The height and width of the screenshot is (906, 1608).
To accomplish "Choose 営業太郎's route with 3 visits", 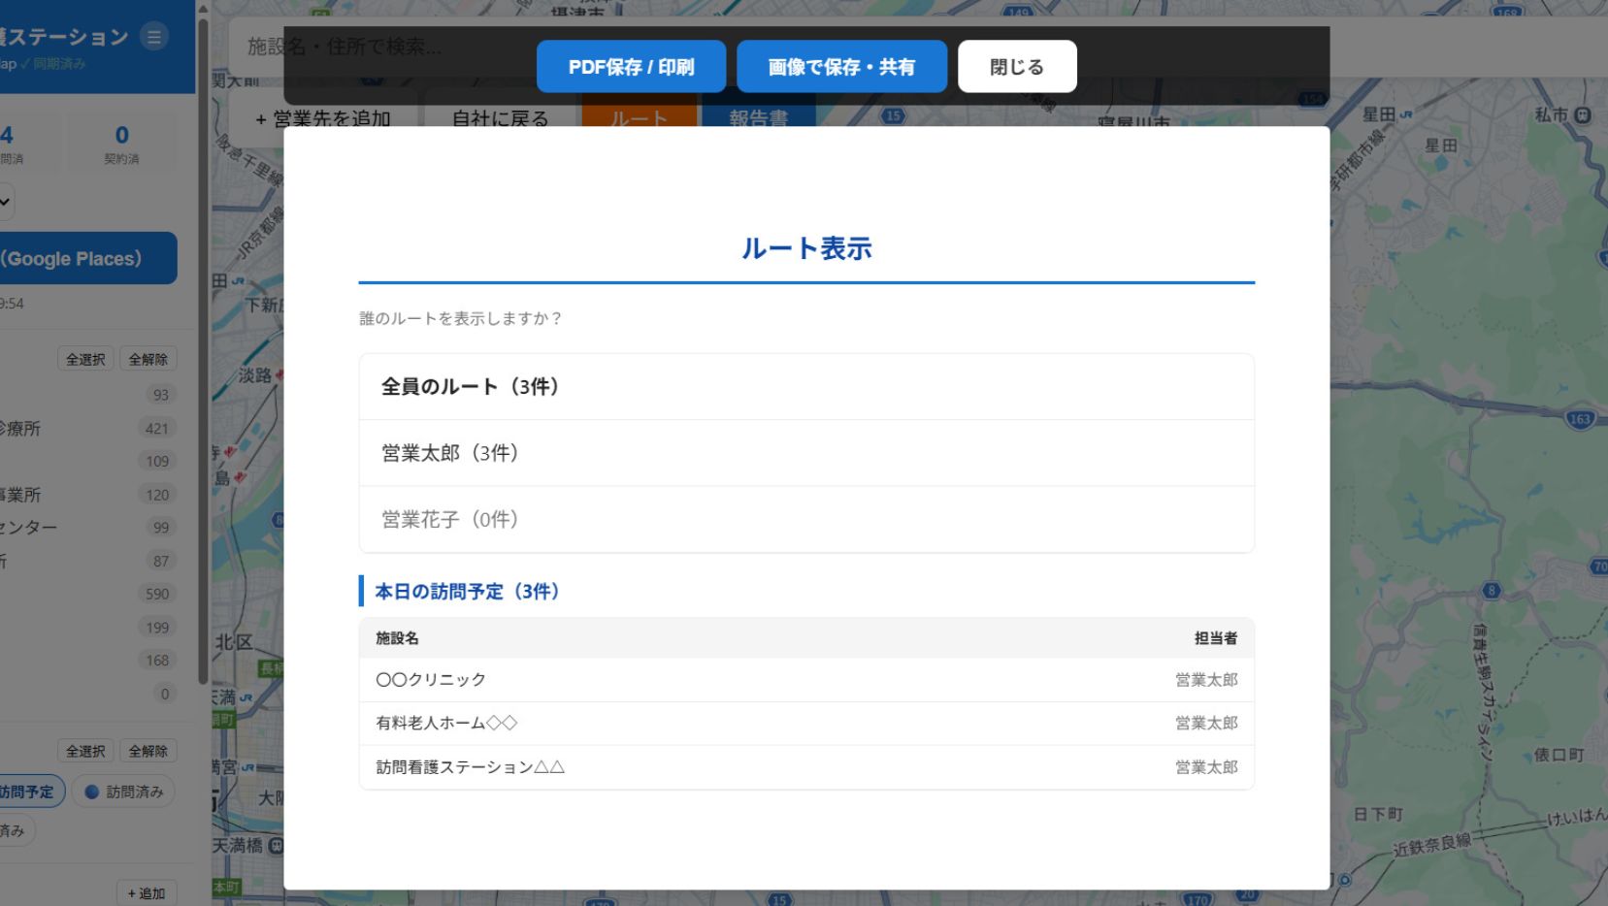I will tap(806, 453).
